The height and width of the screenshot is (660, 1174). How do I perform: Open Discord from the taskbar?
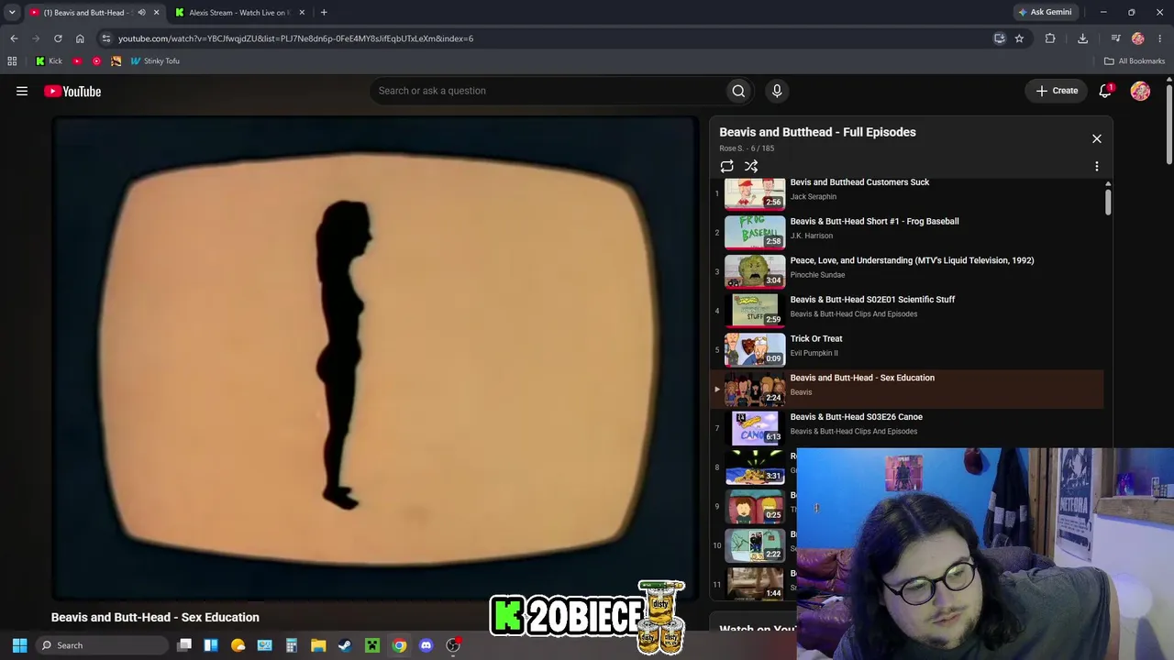(426, 645)
